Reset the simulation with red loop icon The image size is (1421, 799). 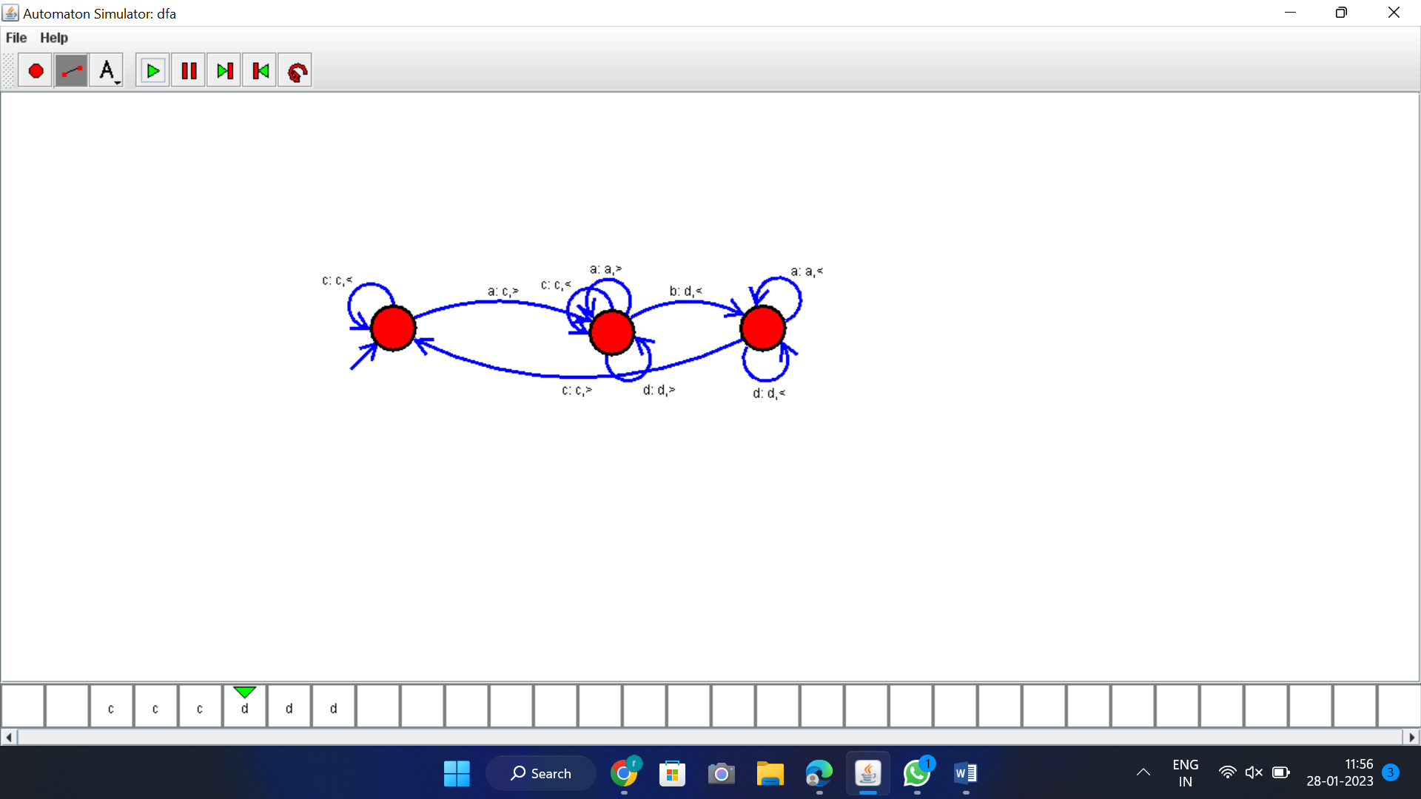click(x=295, y=71)
